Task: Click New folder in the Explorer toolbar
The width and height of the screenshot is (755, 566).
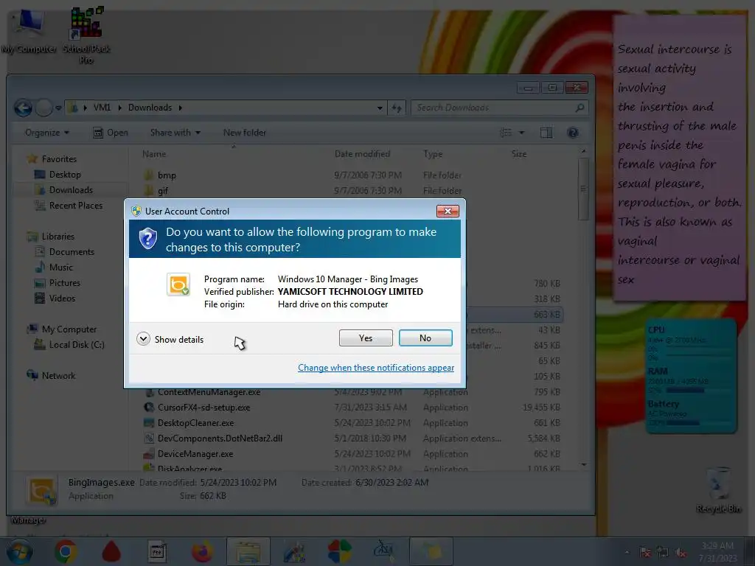Action: point(245,133)
